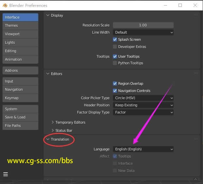
Task: Switch to the Themes tab
Action: click(x=20, y=25)
